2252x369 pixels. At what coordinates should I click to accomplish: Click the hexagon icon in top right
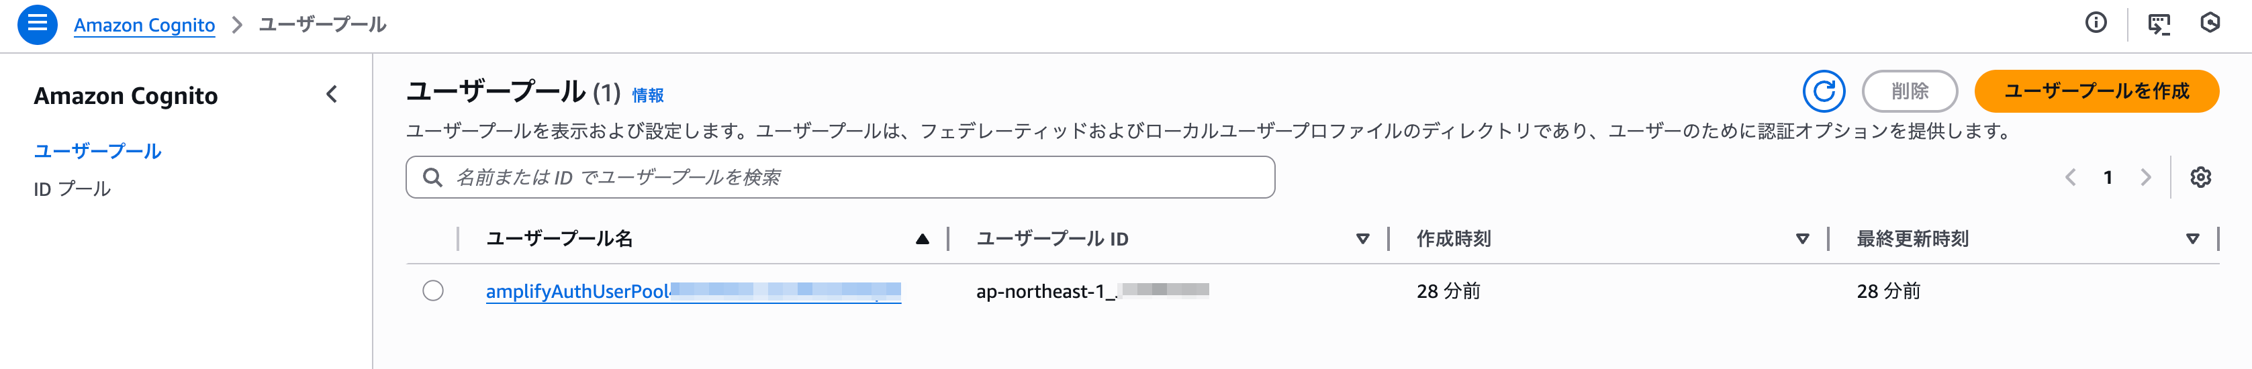(x=2210, y=23)
